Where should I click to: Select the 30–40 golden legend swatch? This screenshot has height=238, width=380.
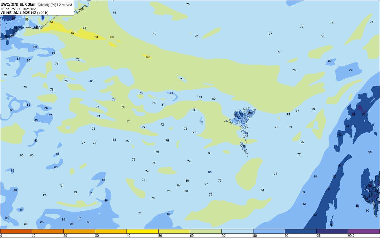tap(111, 231)
